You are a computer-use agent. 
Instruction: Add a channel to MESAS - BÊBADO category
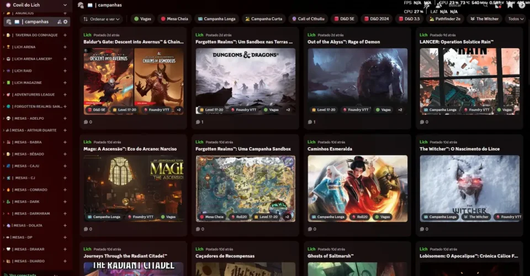[65, 154]
